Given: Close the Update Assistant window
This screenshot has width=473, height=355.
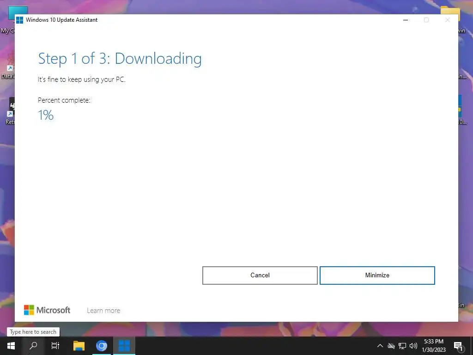Looking at the screenshot, I should pos(447,20).
